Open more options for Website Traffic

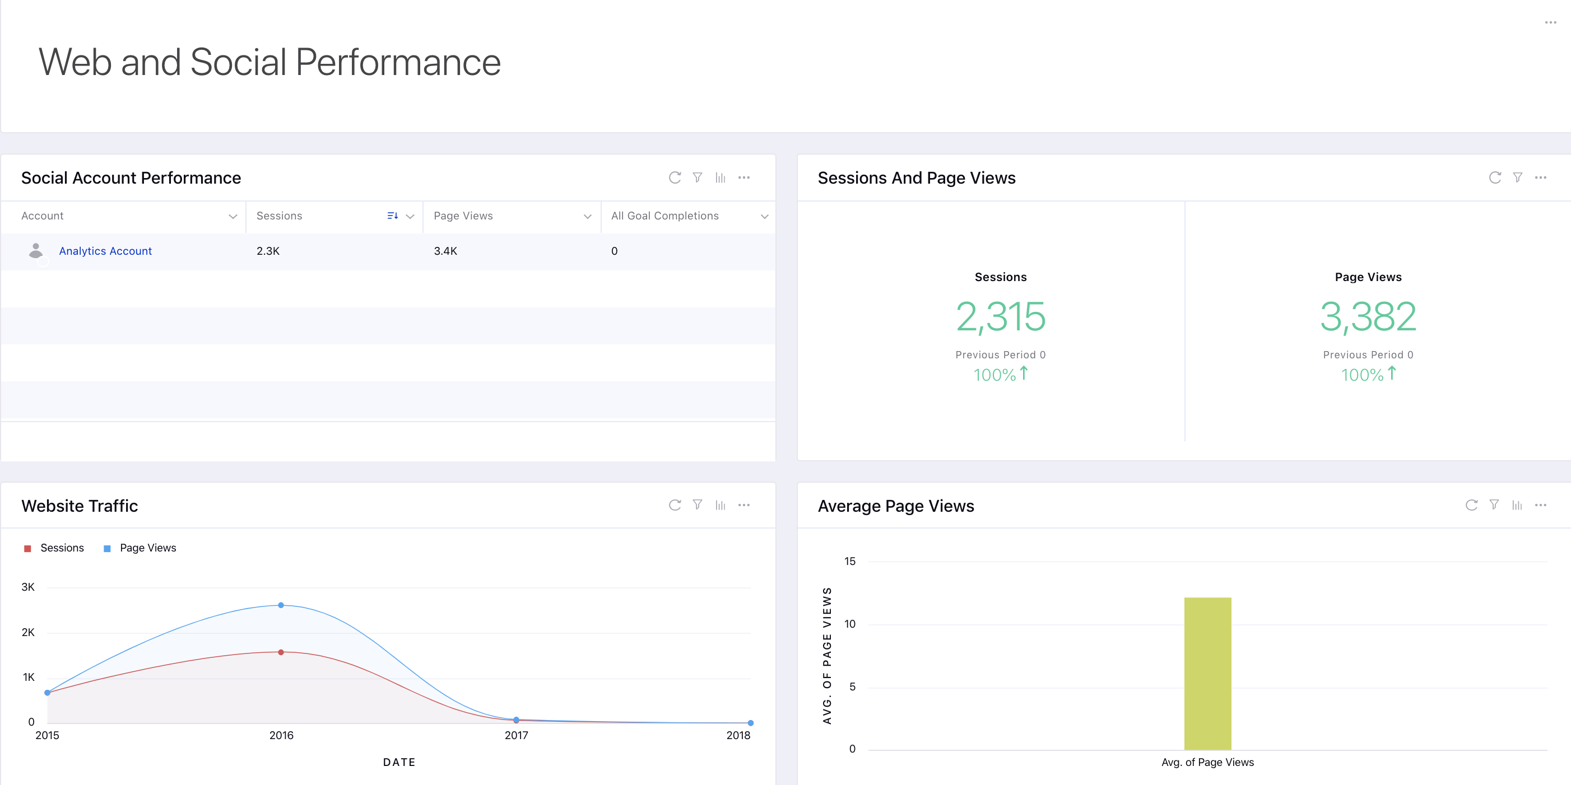pos(744,504)
